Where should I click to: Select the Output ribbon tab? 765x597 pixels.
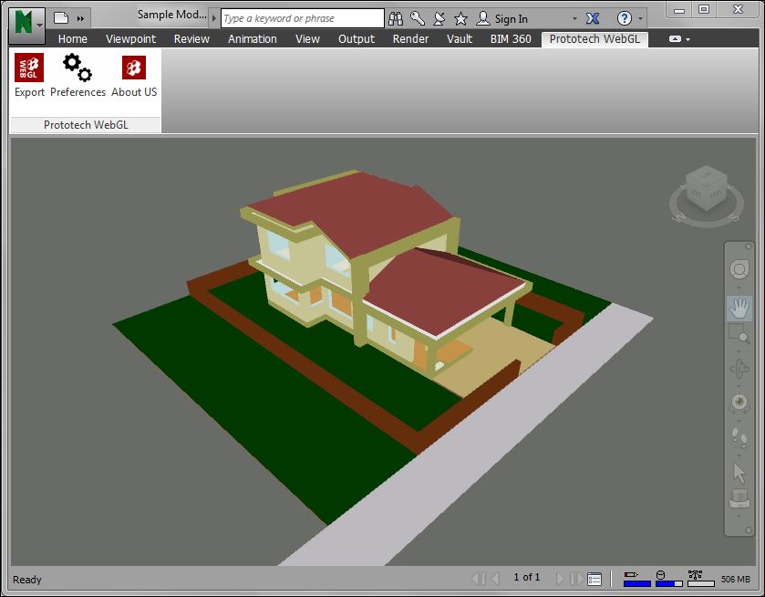point(357,39)
